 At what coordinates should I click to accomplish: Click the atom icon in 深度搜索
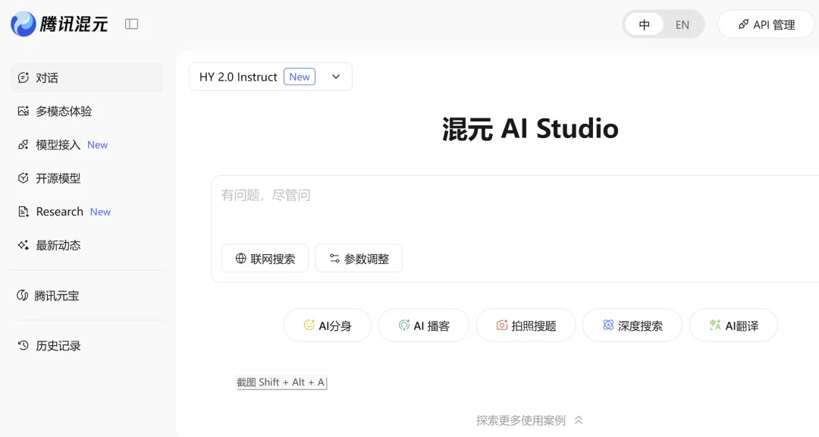(x=608, y=325)
